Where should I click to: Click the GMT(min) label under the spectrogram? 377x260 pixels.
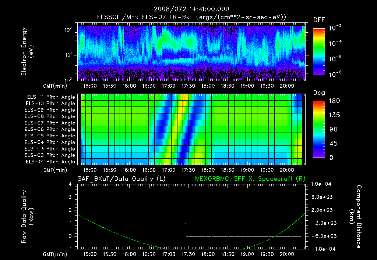55,86
